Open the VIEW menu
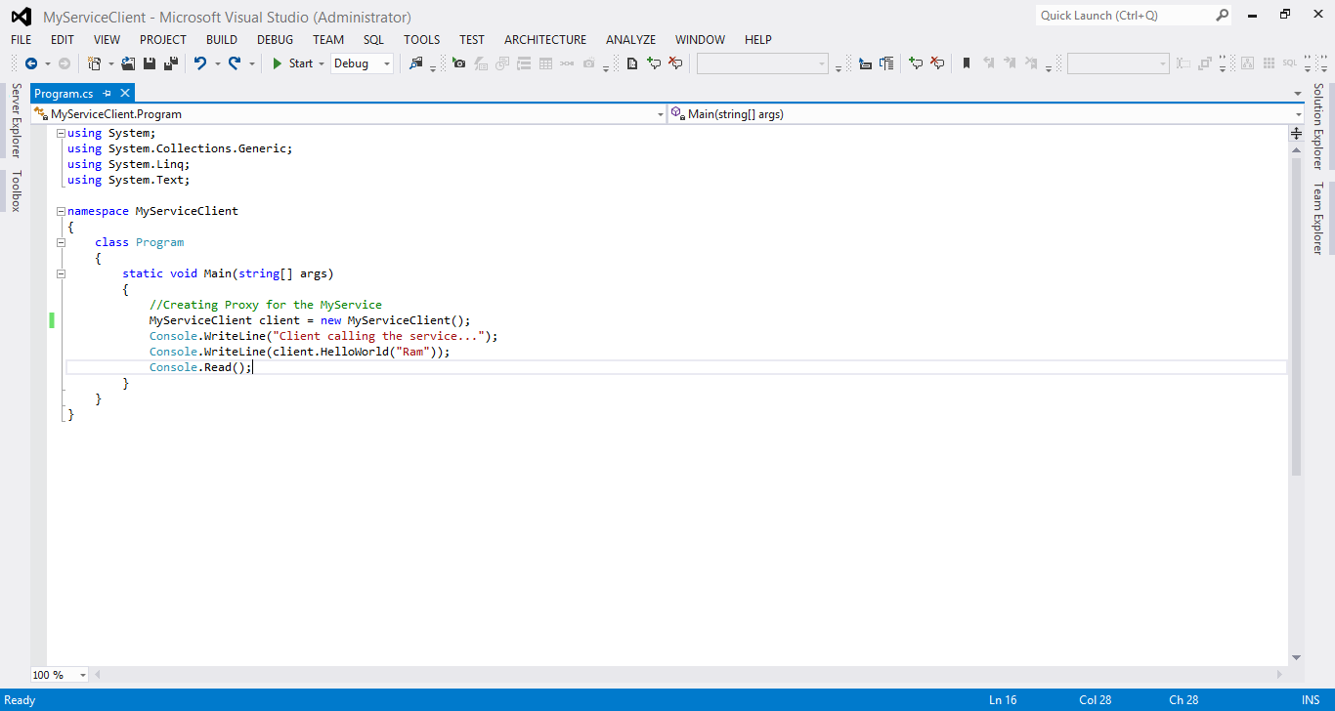Screen dimensions: 1335x711 (x=107, y=40)
